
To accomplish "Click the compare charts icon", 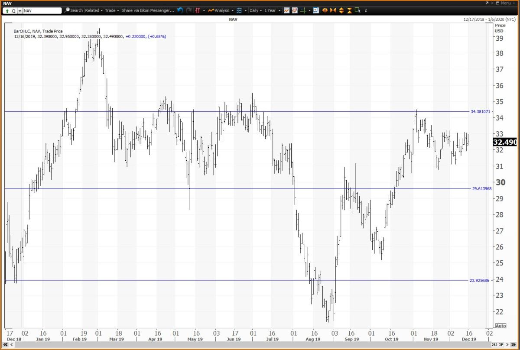I will [x=295, y=10].
